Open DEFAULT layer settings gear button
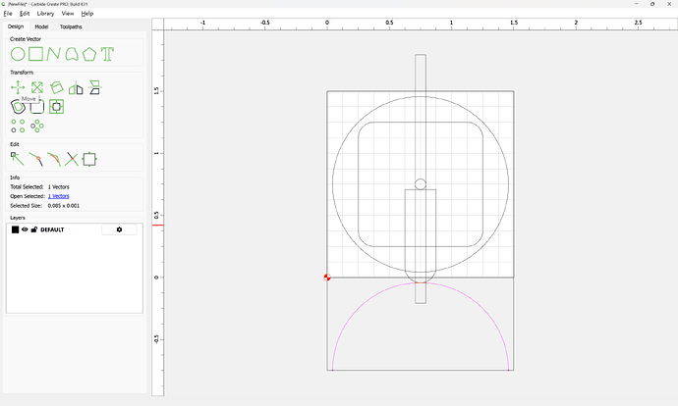This screenshot has width=678, height=406. click(119, 229)
